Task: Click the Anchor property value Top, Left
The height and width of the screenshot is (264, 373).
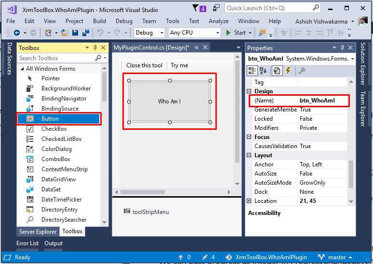Action: click(322, 164)
